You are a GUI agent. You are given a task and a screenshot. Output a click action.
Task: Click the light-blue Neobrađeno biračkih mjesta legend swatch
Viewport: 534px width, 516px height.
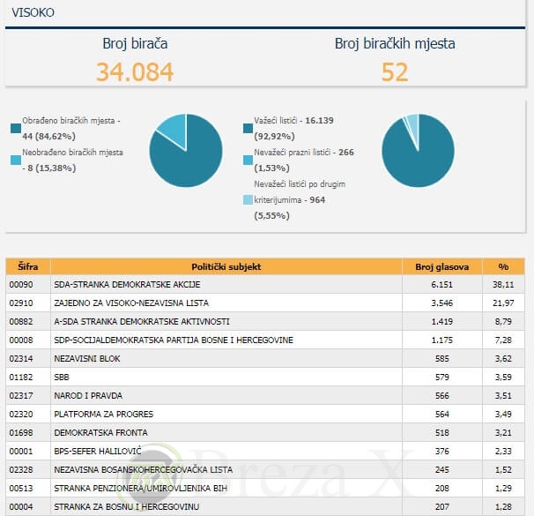(x=15, y=160)
